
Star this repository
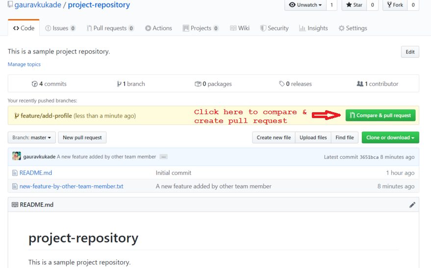(354, 5)
